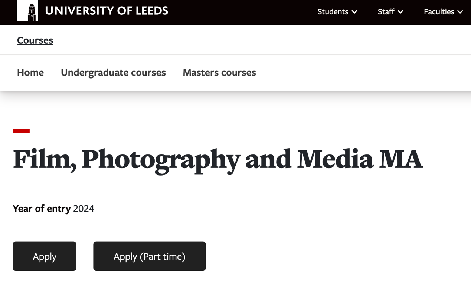The height and width of the screenshot is (286, 471).
Task: Click the chevron arrow beside Faculties
Action: 460,12
